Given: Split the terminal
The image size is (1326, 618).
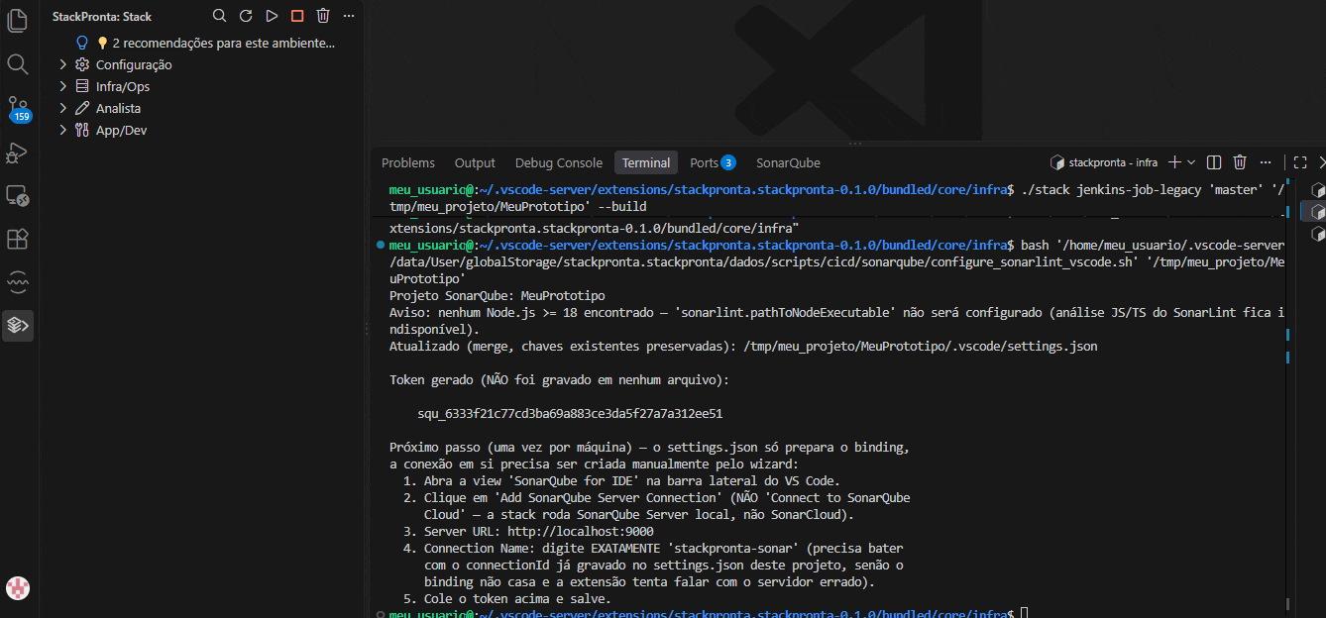Looking at the screenshot, I should 1213,162.
